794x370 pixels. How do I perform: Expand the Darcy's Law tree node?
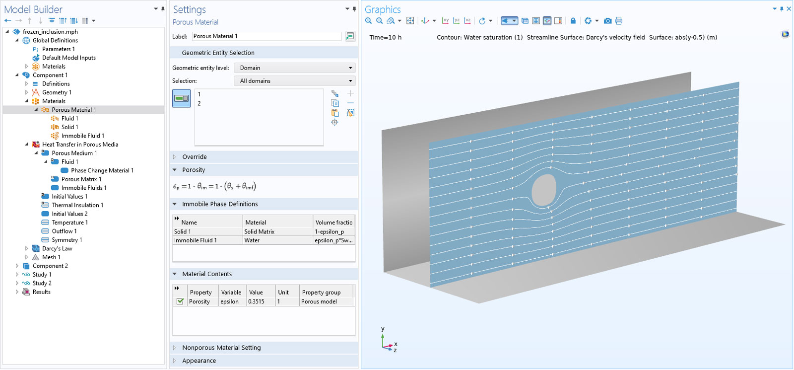coord(27,248)
